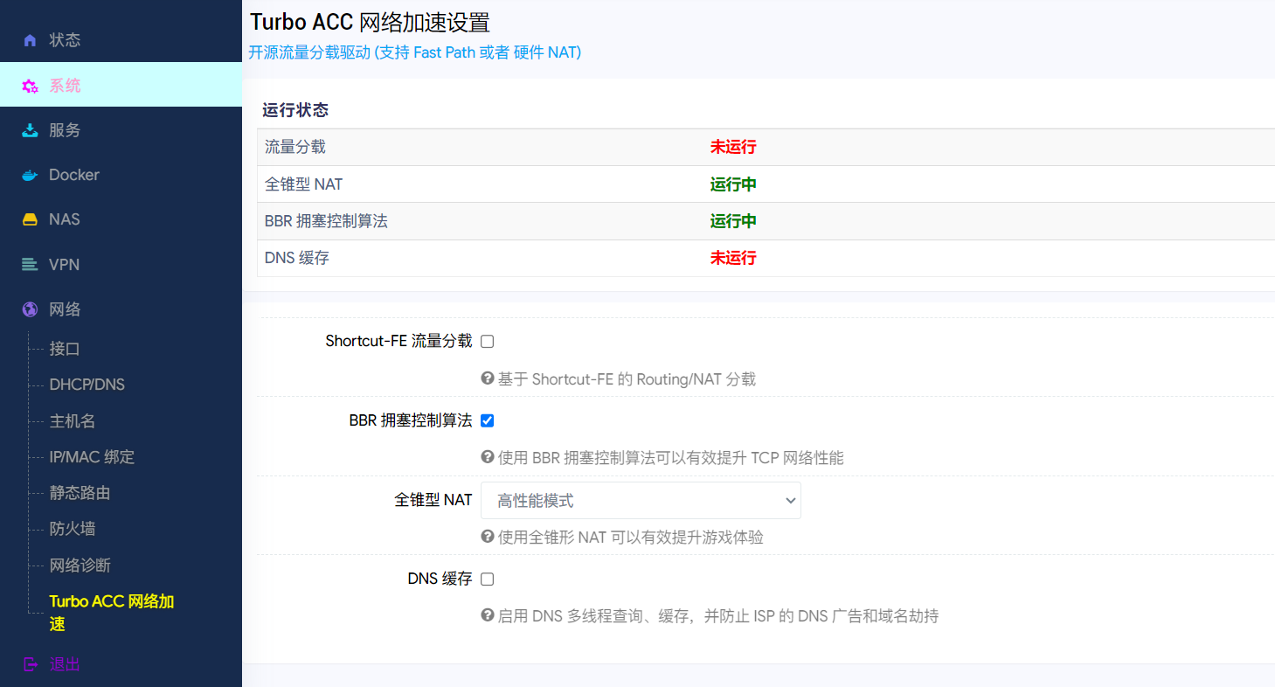Click the Docker whale icon
The width and height of the screenshot is (1275, 687).
point(30,175)
